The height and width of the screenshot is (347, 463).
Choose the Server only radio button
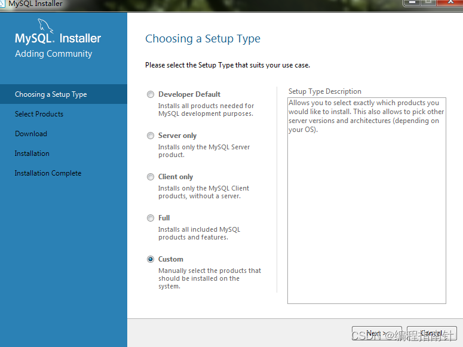(x=151, y=136)
